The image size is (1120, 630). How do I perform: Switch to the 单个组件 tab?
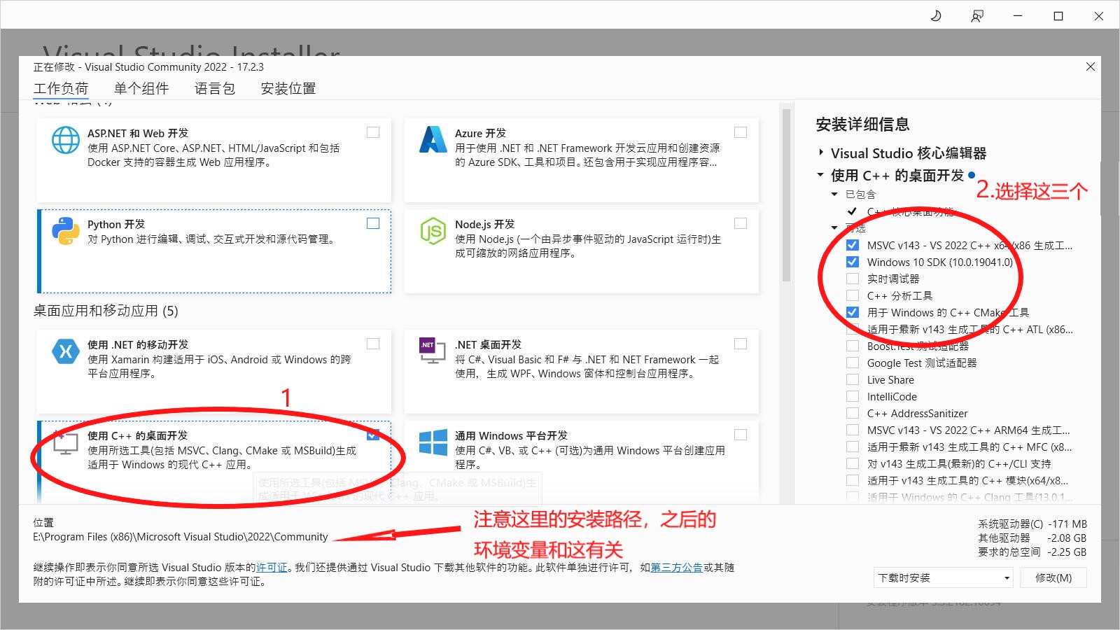(x=141, y=88)
